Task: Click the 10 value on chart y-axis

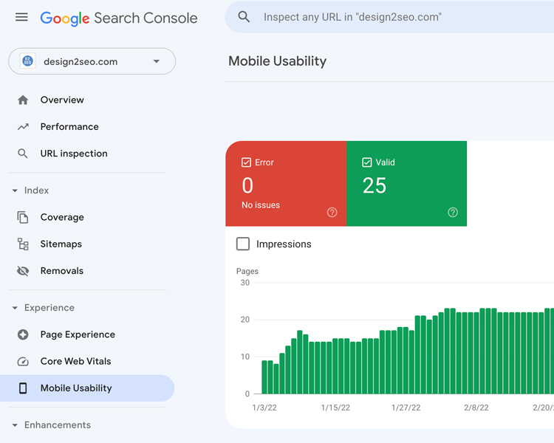Action: coord(244,357)
